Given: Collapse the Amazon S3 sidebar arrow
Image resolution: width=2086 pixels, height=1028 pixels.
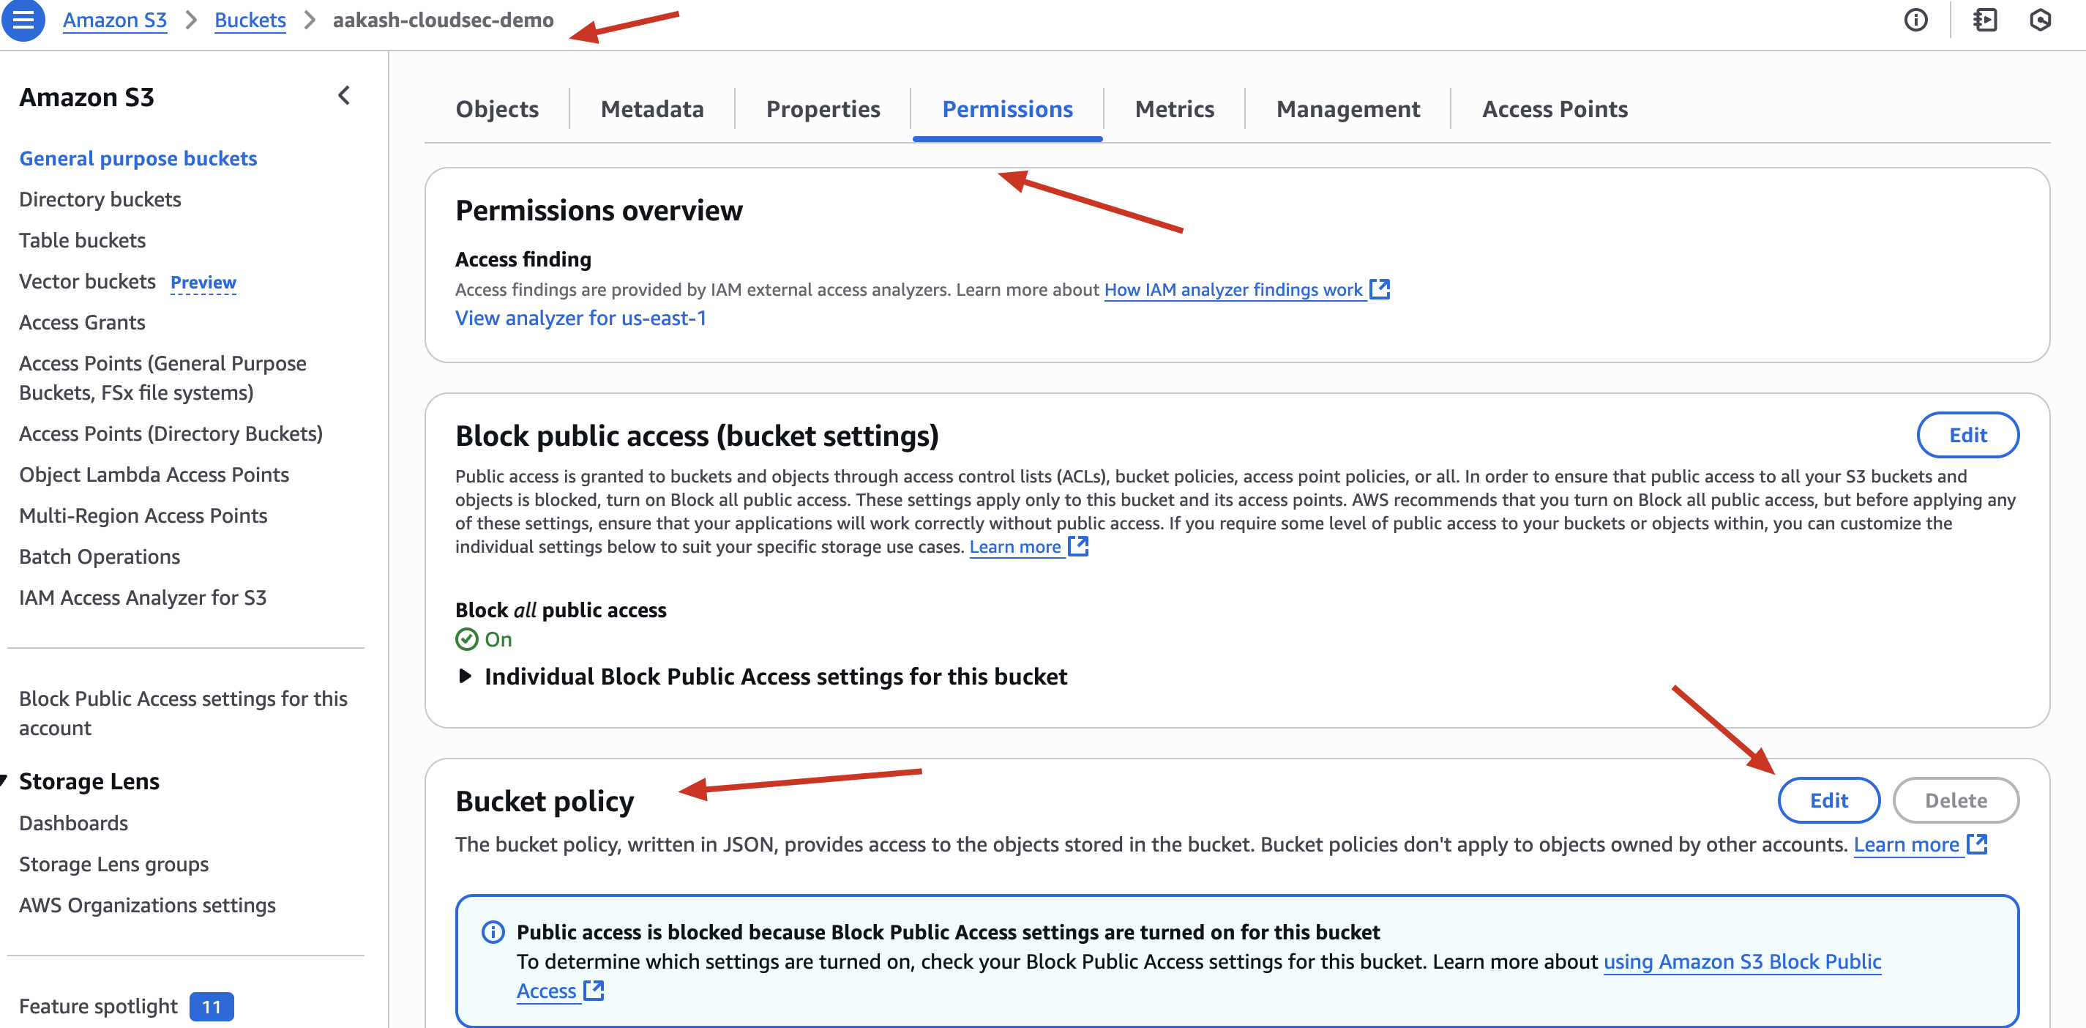Looking at the screenshot, I should [344, 96].
